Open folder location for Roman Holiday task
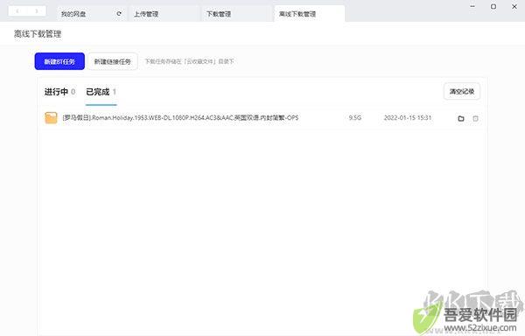Image resolution: width=525 pixels, height=336 pixels. (x=461, y=118)
